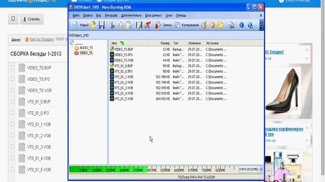Screen dimensions: 325x182
Task: Click the blue information 'i' icon
Action: [x=241, y=25]
